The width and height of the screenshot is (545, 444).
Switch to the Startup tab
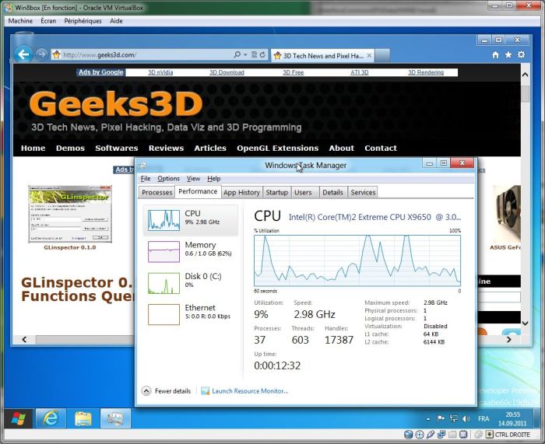pos(276,192)
